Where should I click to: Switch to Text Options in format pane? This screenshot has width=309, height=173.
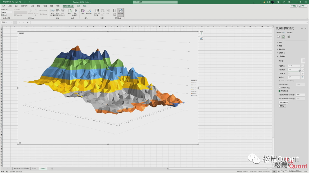pos(289,33)
